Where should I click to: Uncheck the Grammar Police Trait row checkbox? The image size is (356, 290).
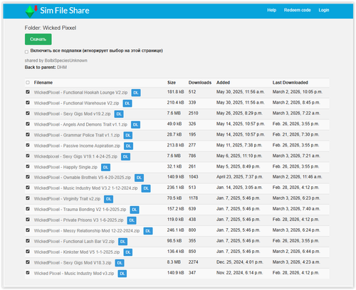[x=28, y=134]
